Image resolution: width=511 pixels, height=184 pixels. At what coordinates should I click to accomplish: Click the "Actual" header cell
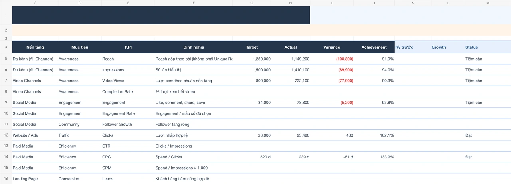click(291, 47)
